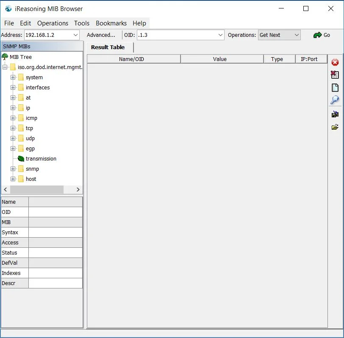Expand the system folder
344x338 pixels.
[x=13, y=77]
